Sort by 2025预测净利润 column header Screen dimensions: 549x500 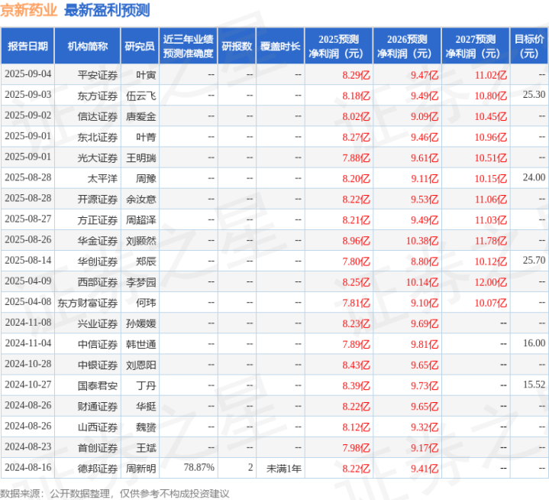339,46
